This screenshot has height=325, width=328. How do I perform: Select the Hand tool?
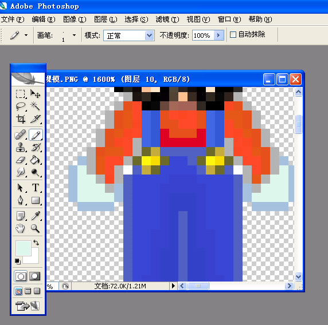pos(21,228)
